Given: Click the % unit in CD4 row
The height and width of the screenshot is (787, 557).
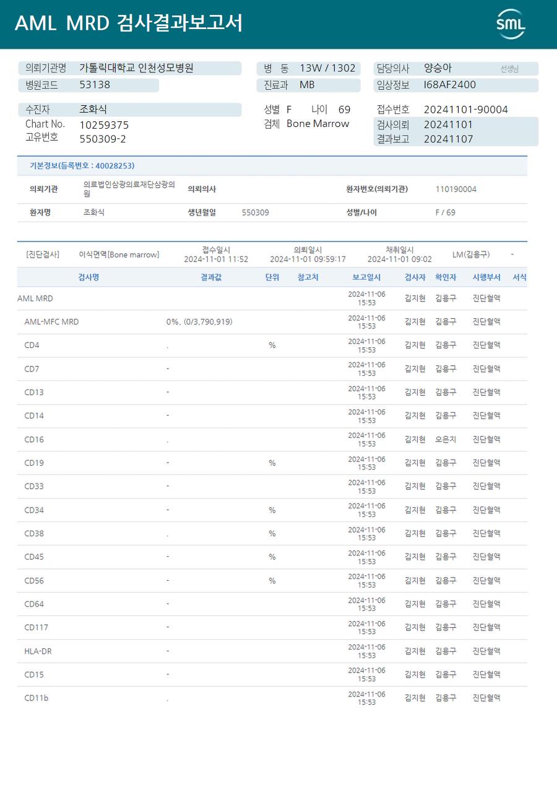Looking at the screenshot, I should point(272,346).
